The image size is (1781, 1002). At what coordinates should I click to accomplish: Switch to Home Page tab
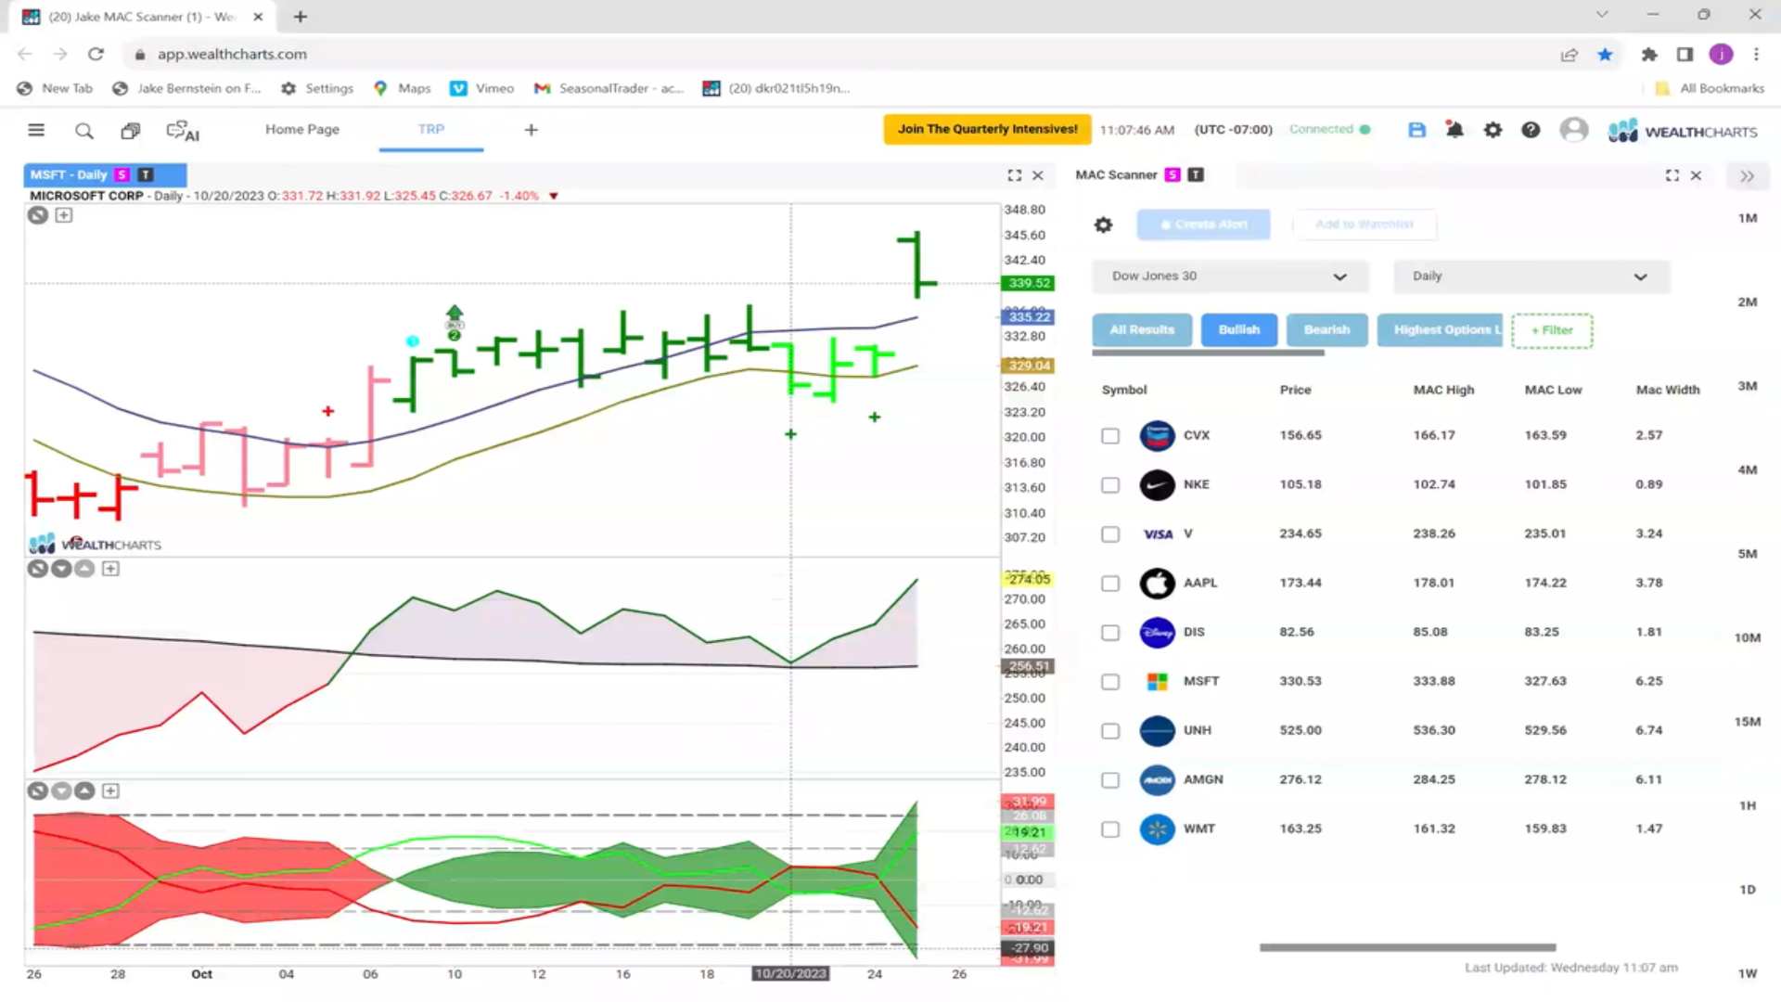point(302,130)
